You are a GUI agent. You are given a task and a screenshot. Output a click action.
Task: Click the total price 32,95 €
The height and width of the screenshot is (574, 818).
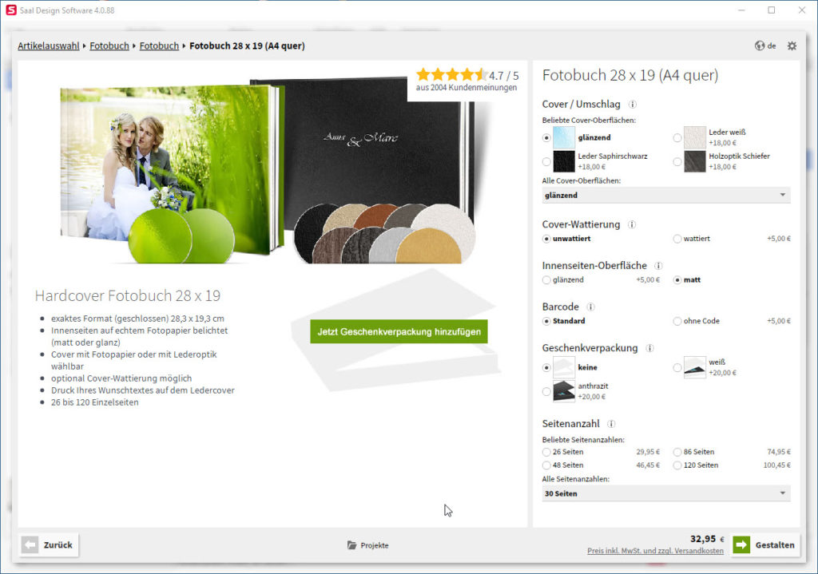pos(707,539)
